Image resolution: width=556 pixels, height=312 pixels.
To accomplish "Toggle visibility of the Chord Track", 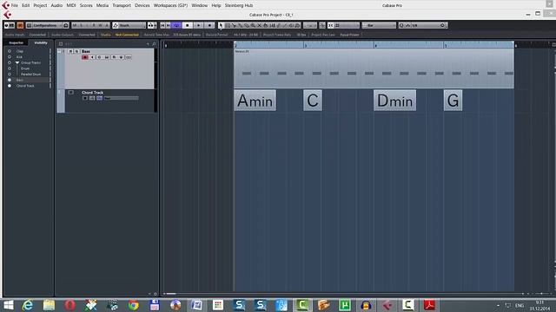I will (10, 86).
